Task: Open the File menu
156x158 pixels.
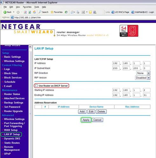Action: tap(5, 7)
